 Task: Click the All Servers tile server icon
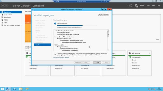pyautogui.click(x=130, y=53)
